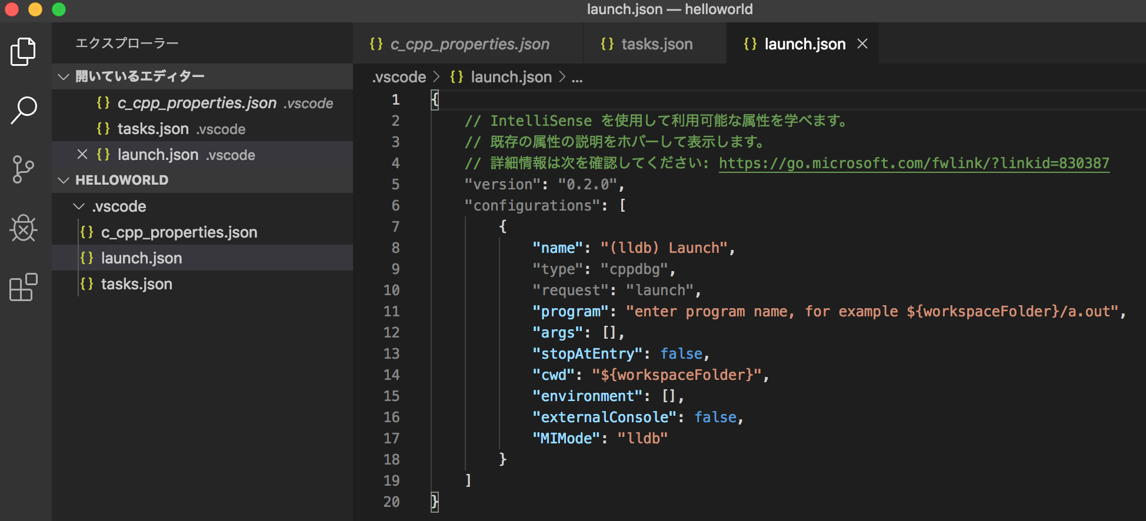Open the Explorer view in activity bar
Viewport: 1146px width, 521px height.
(x=24, y=52)
